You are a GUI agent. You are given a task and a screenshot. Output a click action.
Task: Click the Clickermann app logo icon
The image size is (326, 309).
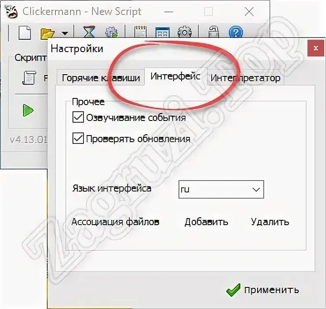pyautogui.click(x=11, y=11)
